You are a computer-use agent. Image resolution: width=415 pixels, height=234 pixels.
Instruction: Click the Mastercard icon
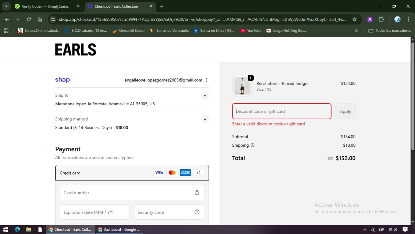[172, 173]
